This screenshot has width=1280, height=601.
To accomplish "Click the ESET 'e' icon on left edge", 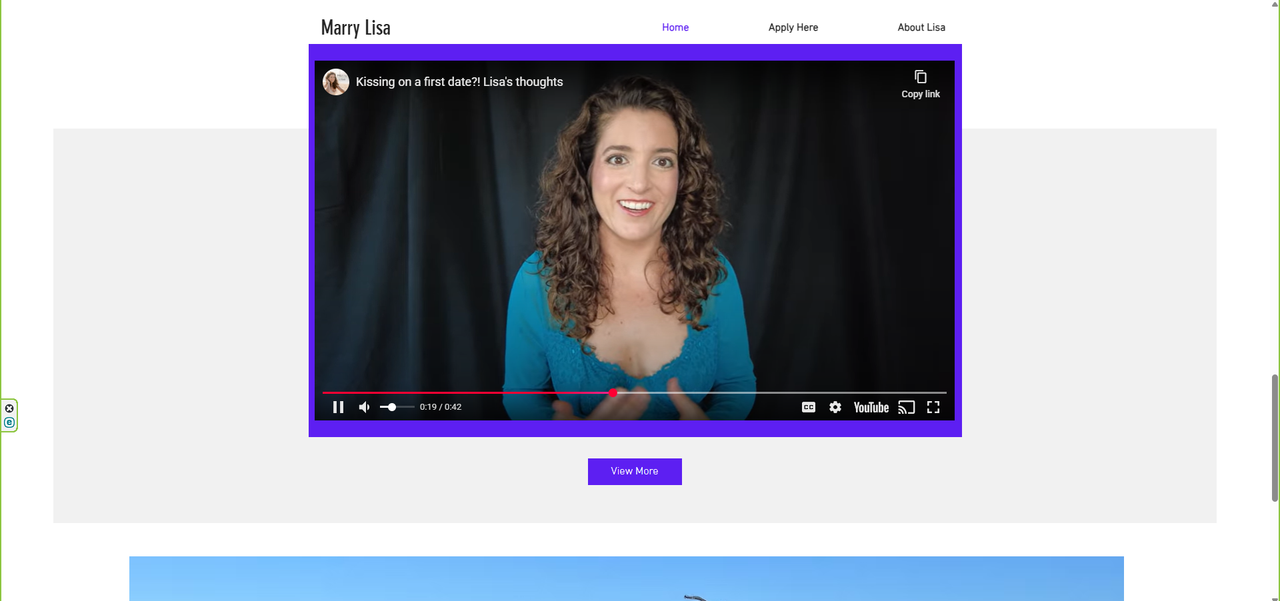I will [x=9, y=422].
